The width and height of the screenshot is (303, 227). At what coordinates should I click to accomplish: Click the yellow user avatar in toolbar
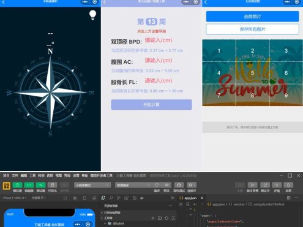[x=6, y=186]
